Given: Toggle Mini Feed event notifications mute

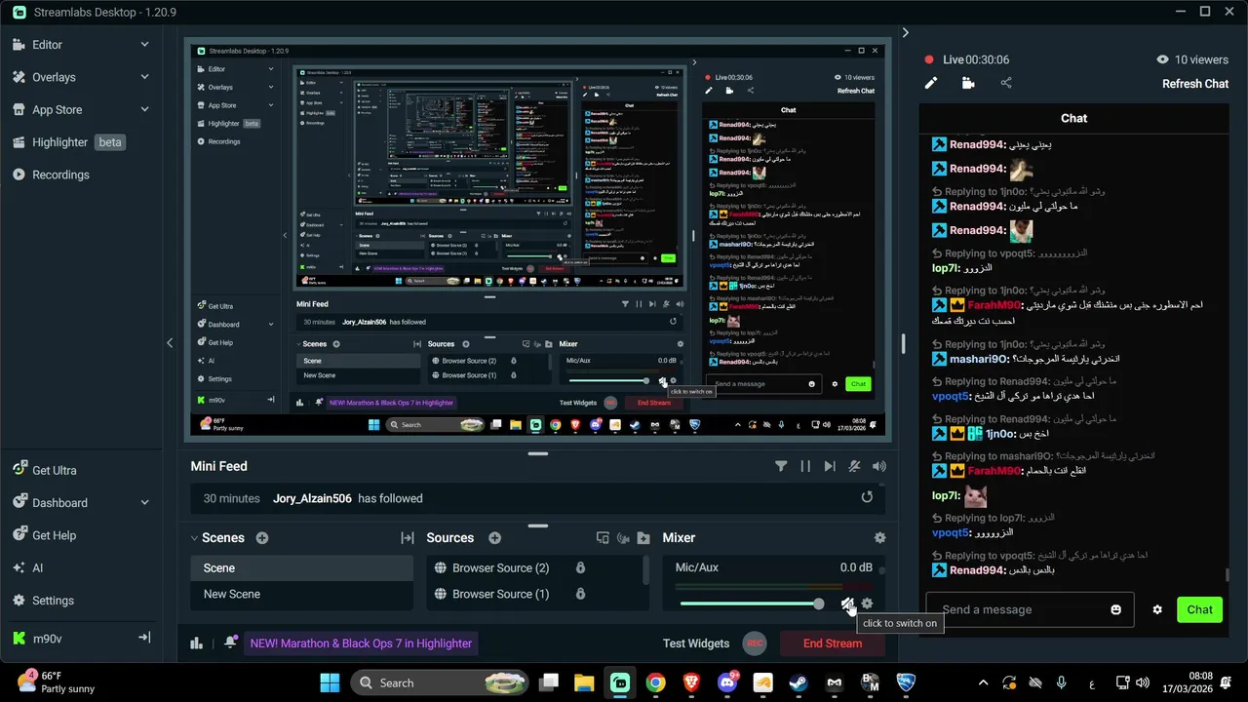Looking at the screenshot, I should (855, 466).
